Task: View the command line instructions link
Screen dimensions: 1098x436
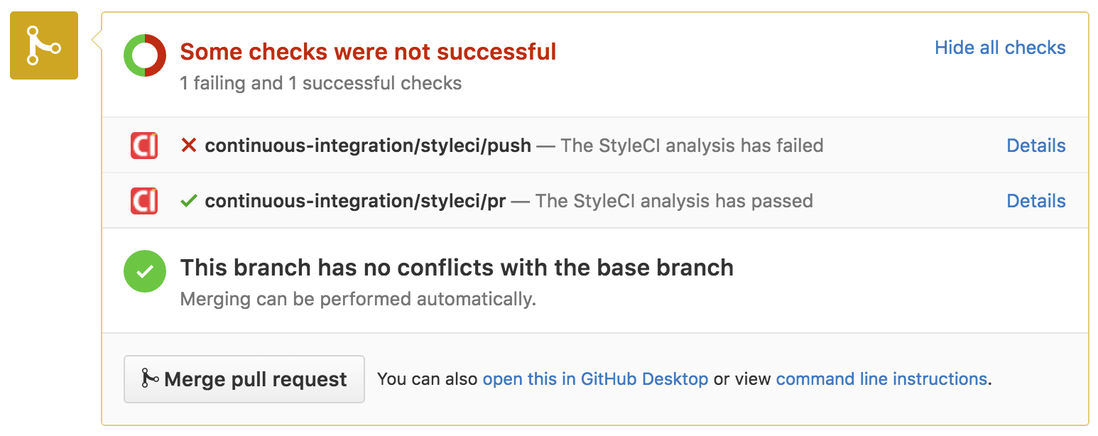Action: point(881,379)
